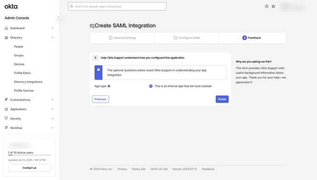Screen dimensions: 317x180
Task: Collapse the sidebar with the arrow button
Action: pos(59,17)
